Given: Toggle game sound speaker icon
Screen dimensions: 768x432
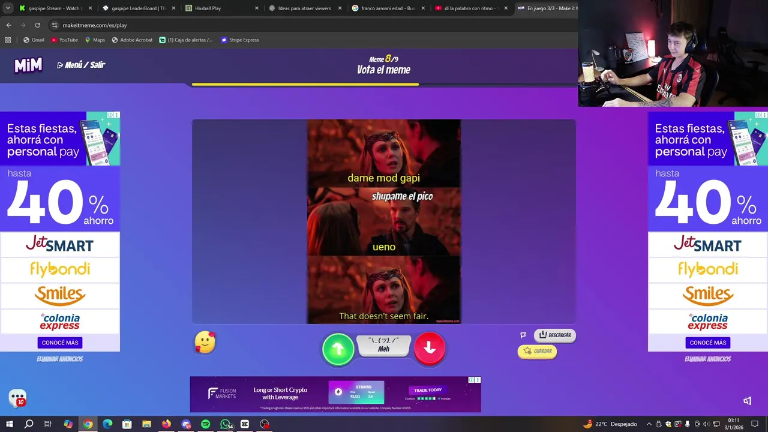Looking at the screenshot, I should [747, 401].
